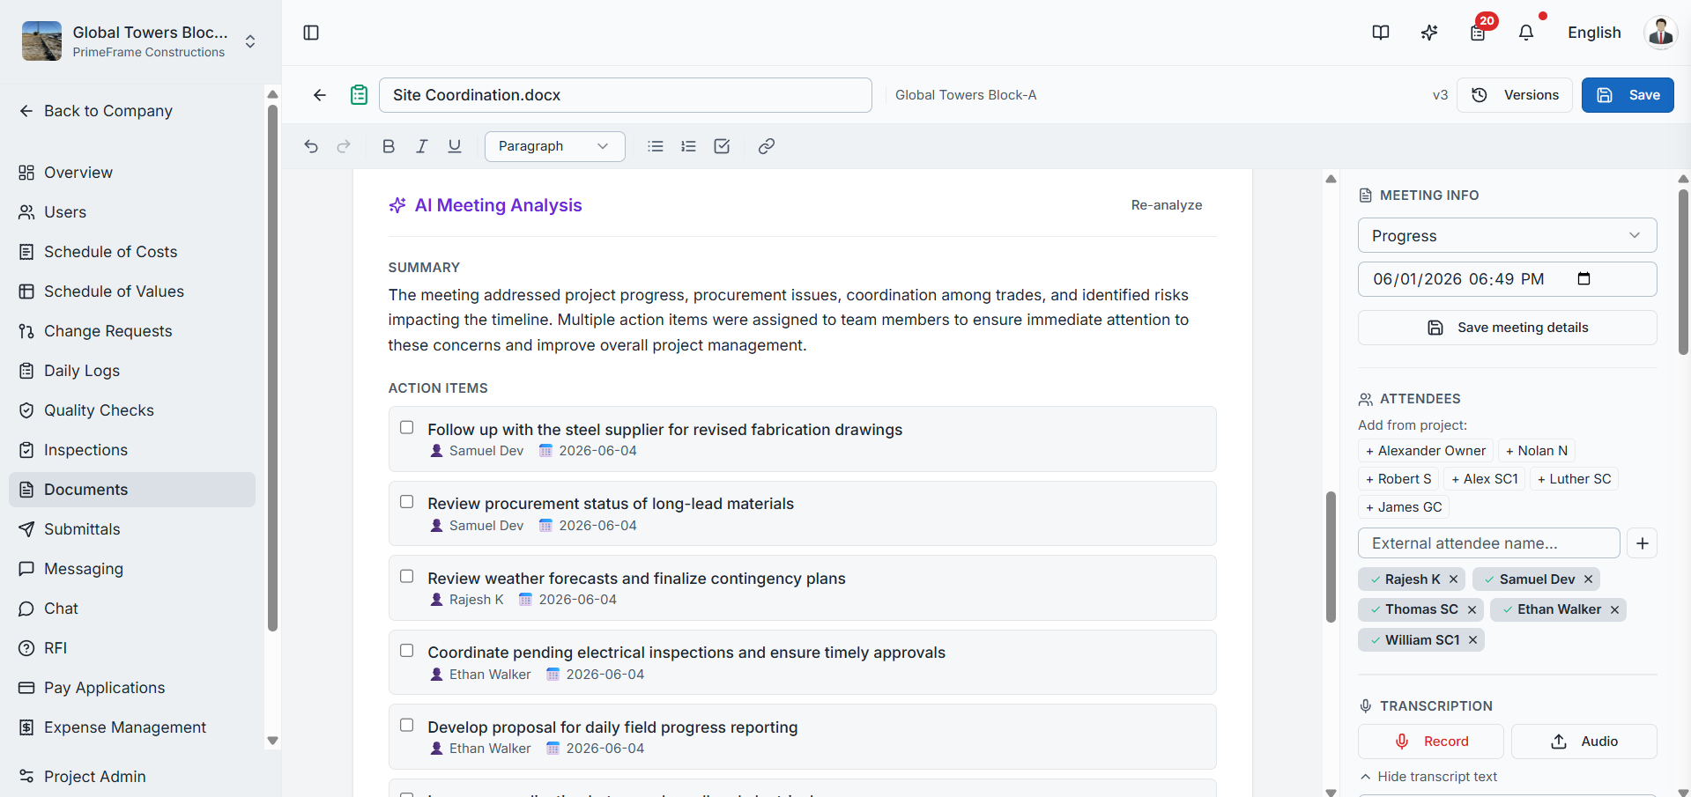
Task: Apply bold formatting
Action: pyautogui.click(x=389, y=146)
